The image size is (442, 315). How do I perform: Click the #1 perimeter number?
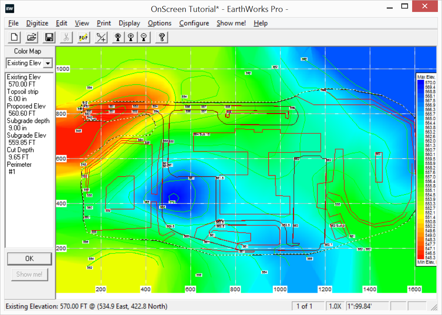[12, 172]
